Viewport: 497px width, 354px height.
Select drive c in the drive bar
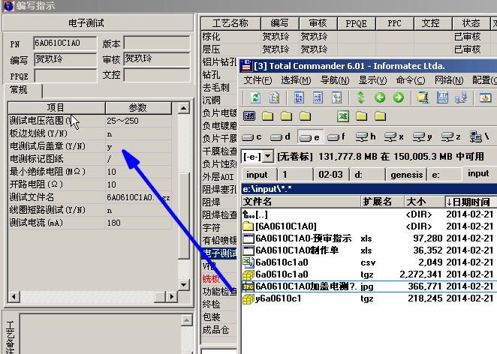252,137
